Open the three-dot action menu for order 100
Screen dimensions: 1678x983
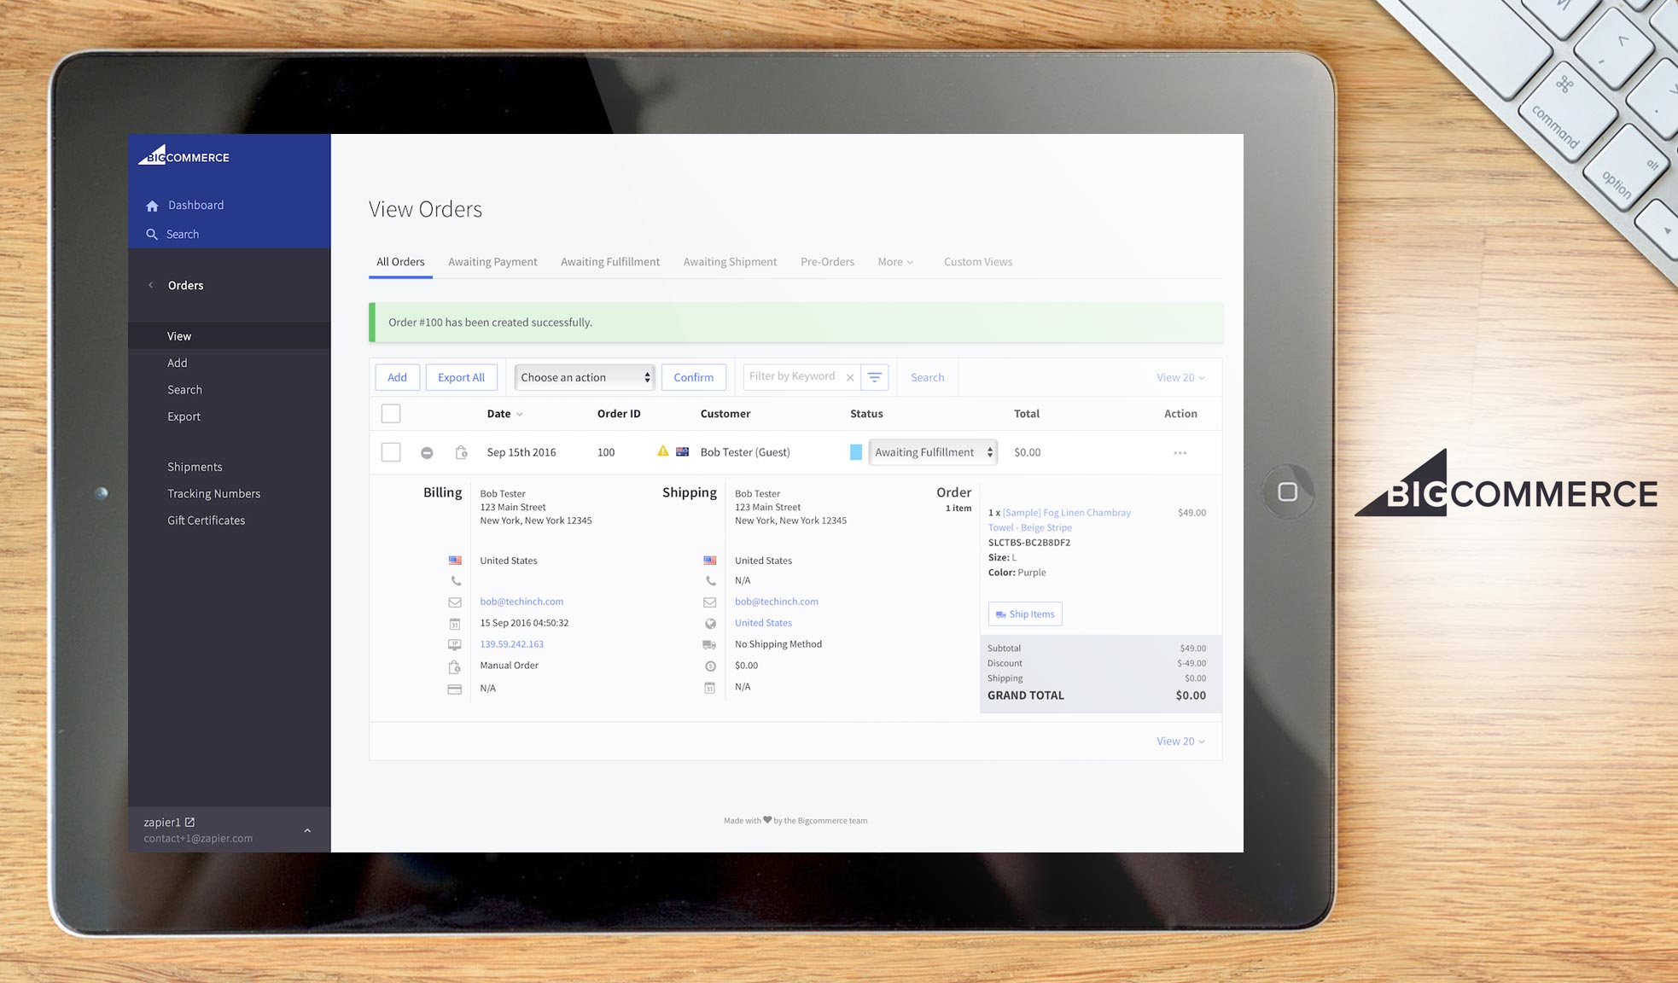pyautogui.click(x=1180, y=453)
